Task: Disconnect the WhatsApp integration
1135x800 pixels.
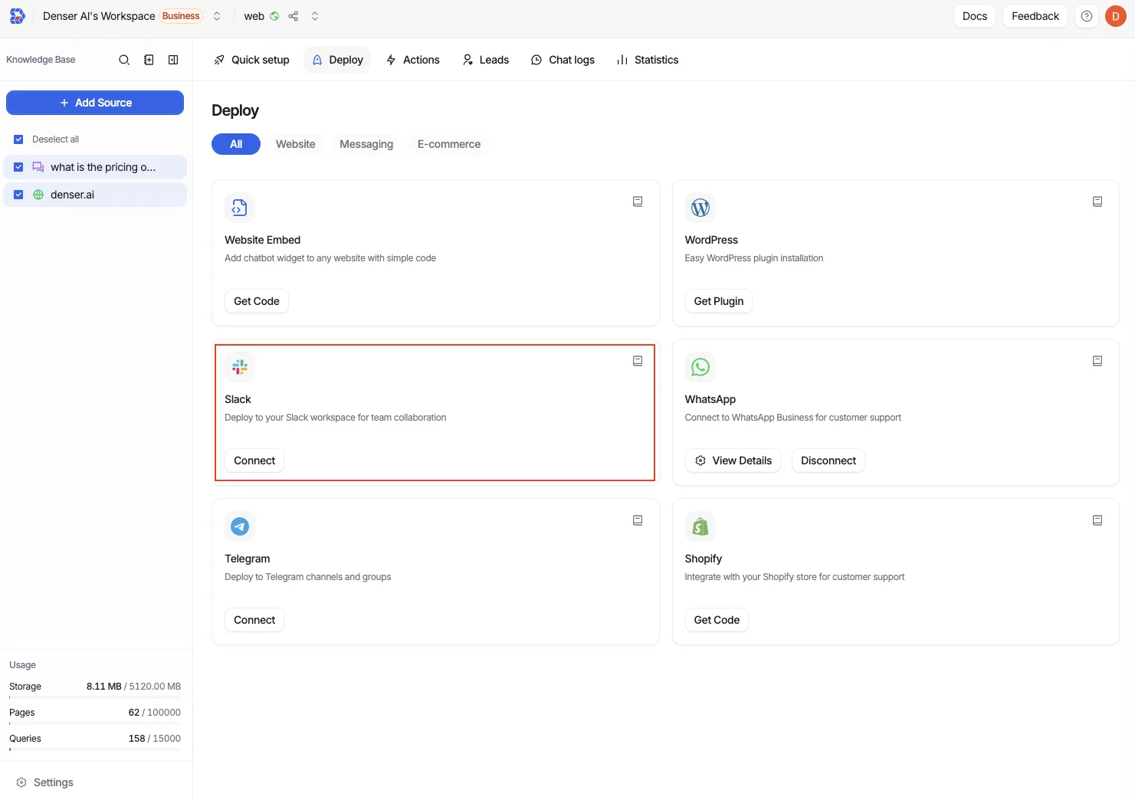Action: coord(828,461)
